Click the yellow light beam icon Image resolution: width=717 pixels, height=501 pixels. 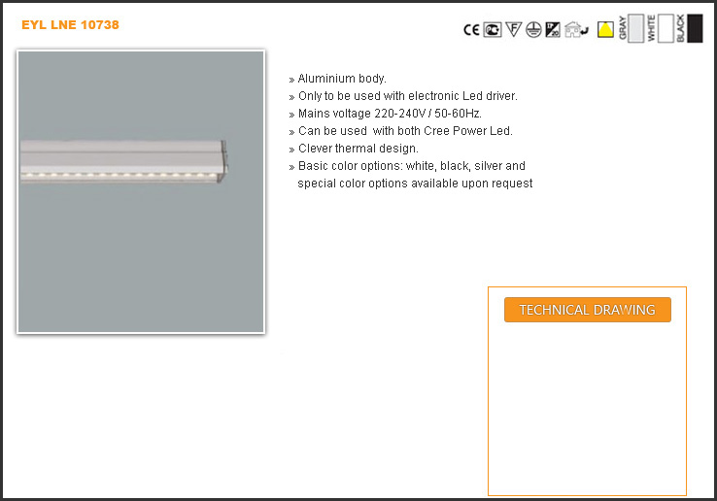[x=605, y=30]
